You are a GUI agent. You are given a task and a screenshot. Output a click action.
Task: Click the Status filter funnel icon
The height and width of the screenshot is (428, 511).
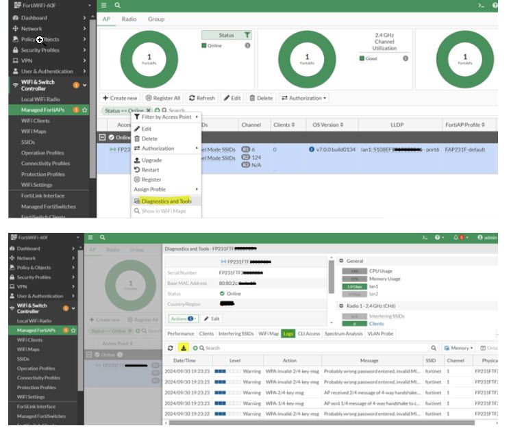point(247,35)
